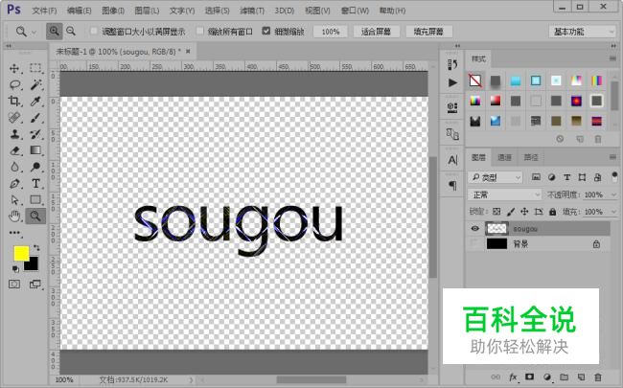
Task: Open the File menu
Action: 44,11
